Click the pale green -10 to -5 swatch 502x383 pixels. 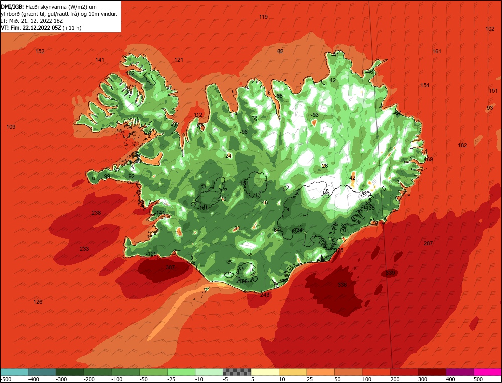[x=209, y=372]
